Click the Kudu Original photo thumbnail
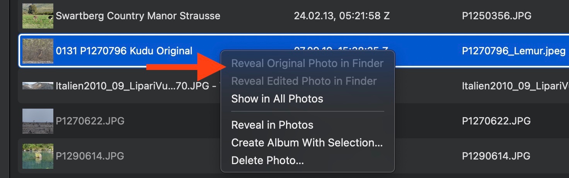Image resolution: width=569 pixels, height=178 pixels. coord(37,51)
